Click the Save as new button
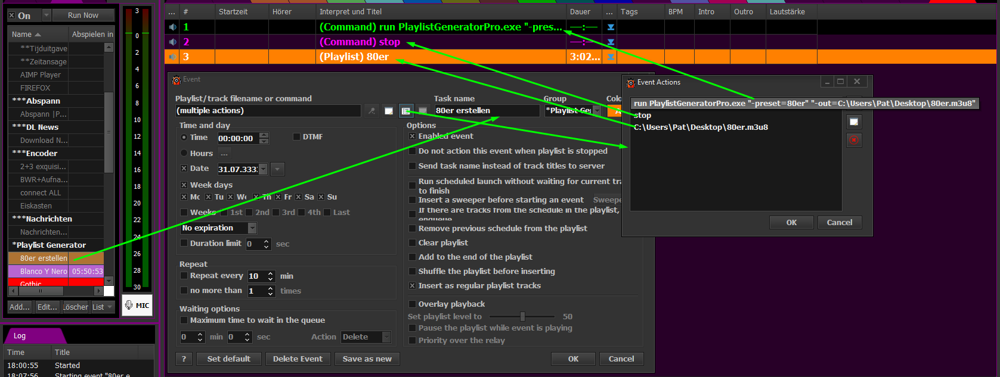1000x377 pixels. click(x=367, y=359)
